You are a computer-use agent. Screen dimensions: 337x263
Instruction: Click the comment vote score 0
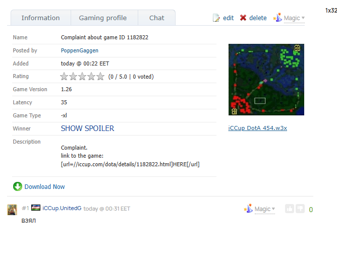point(311,210)
